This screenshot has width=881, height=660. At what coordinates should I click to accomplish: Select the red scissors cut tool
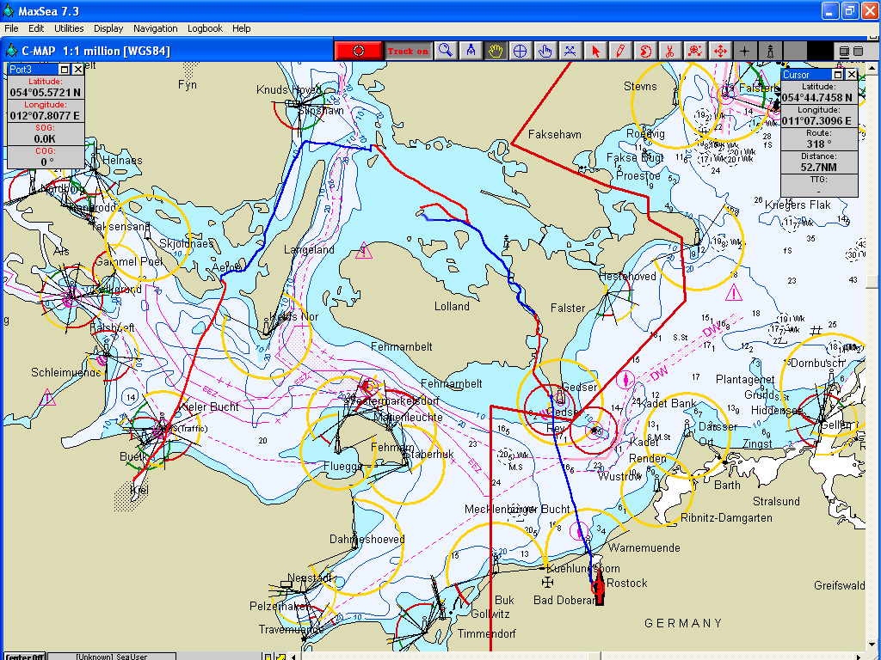[669, 51]
